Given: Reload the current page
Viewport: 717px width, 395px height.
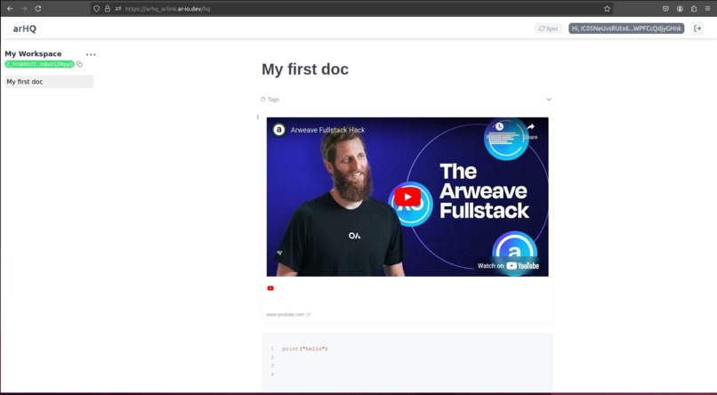Looking at the screenshot, I should [x=38, y=8].
